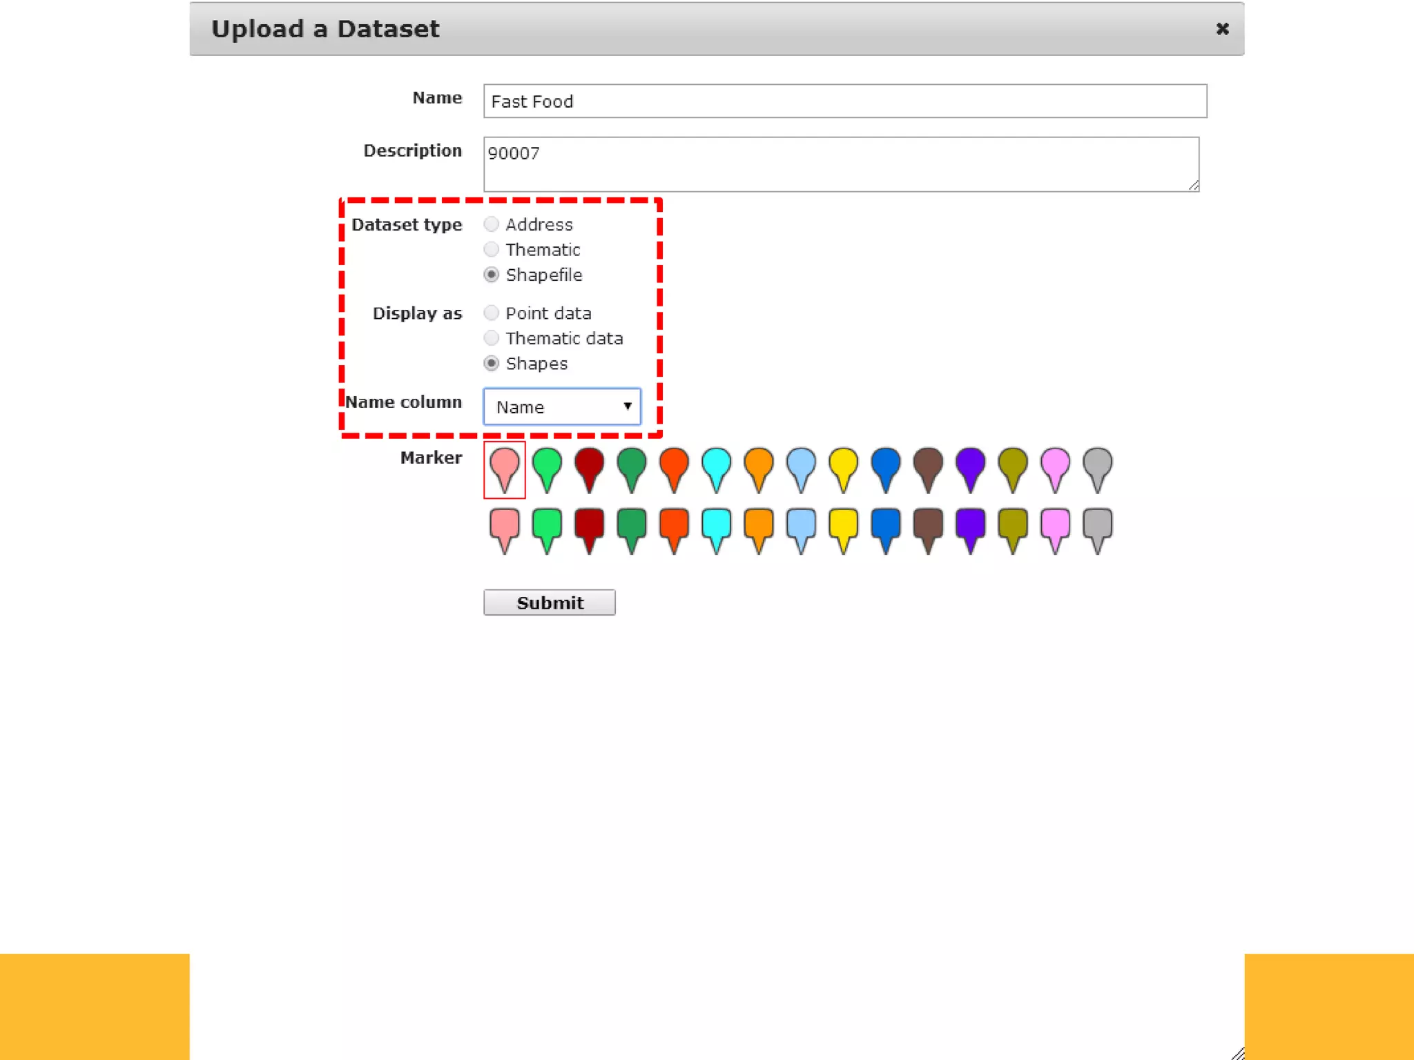The height and width of the screenshot is (1060, 1414).
Task: Choose the square gray marker icon
Action: pos(1097,527)
